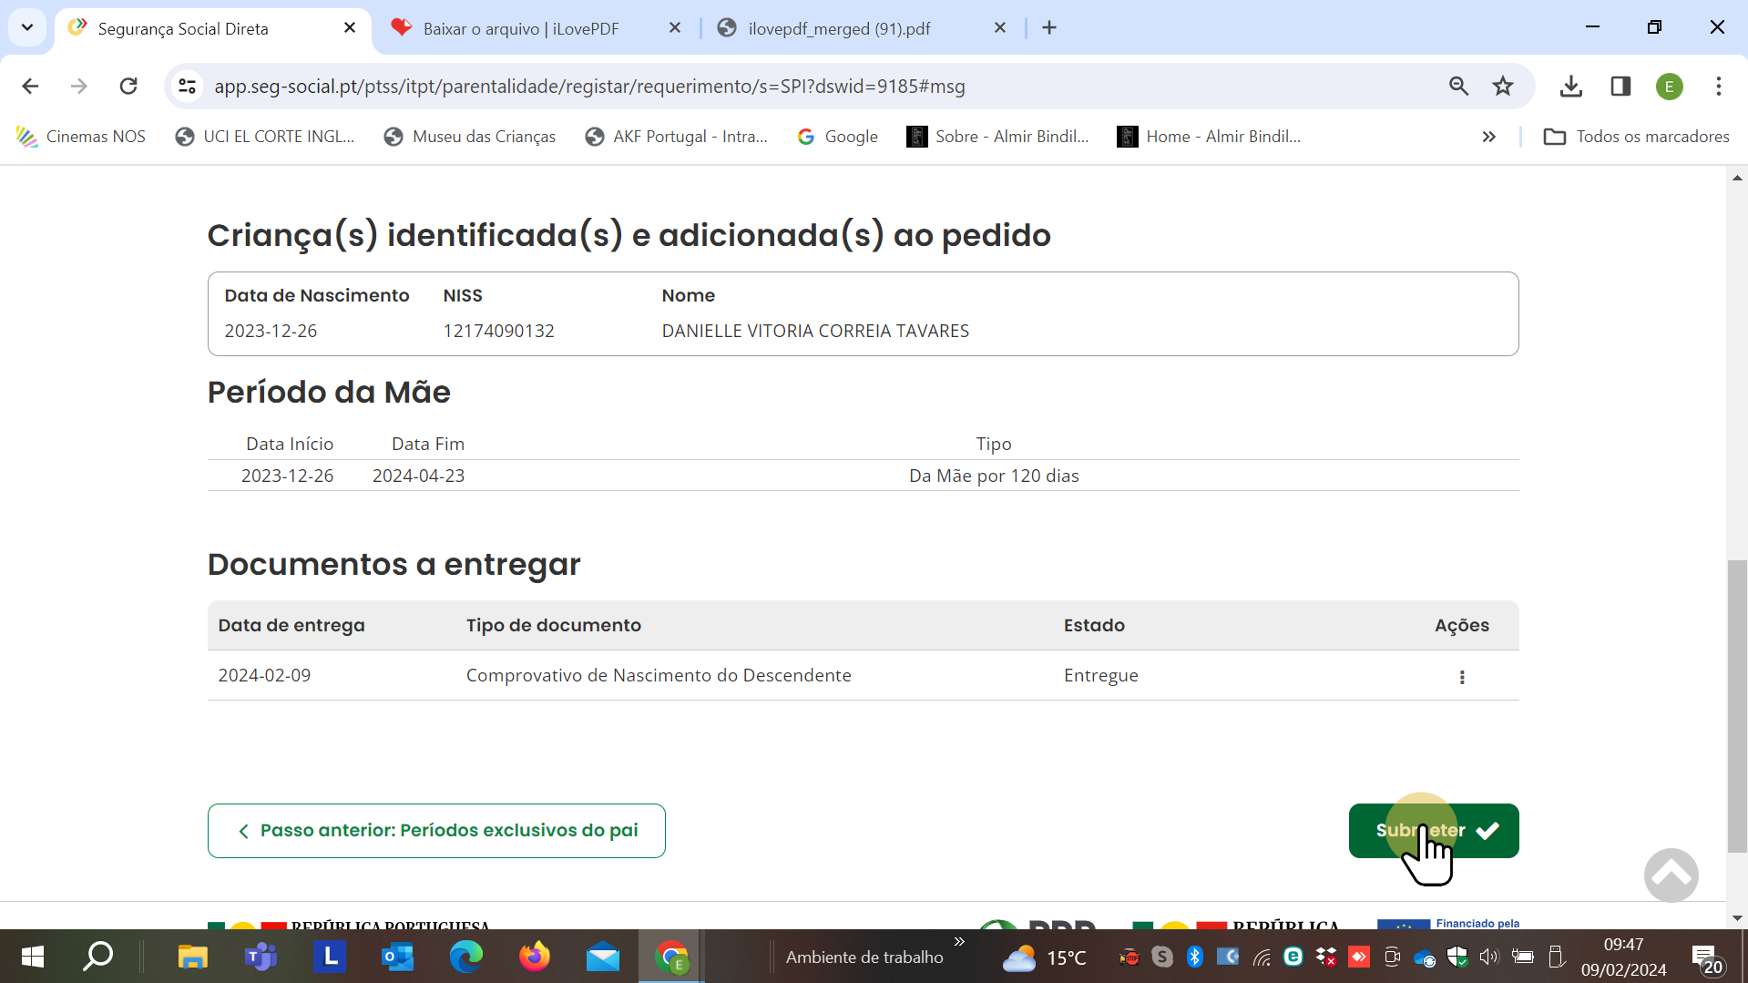The image size is (1748, 983).
Task: Click the scroll-to-top arrow circle
Action: [x=1671, y=875]
